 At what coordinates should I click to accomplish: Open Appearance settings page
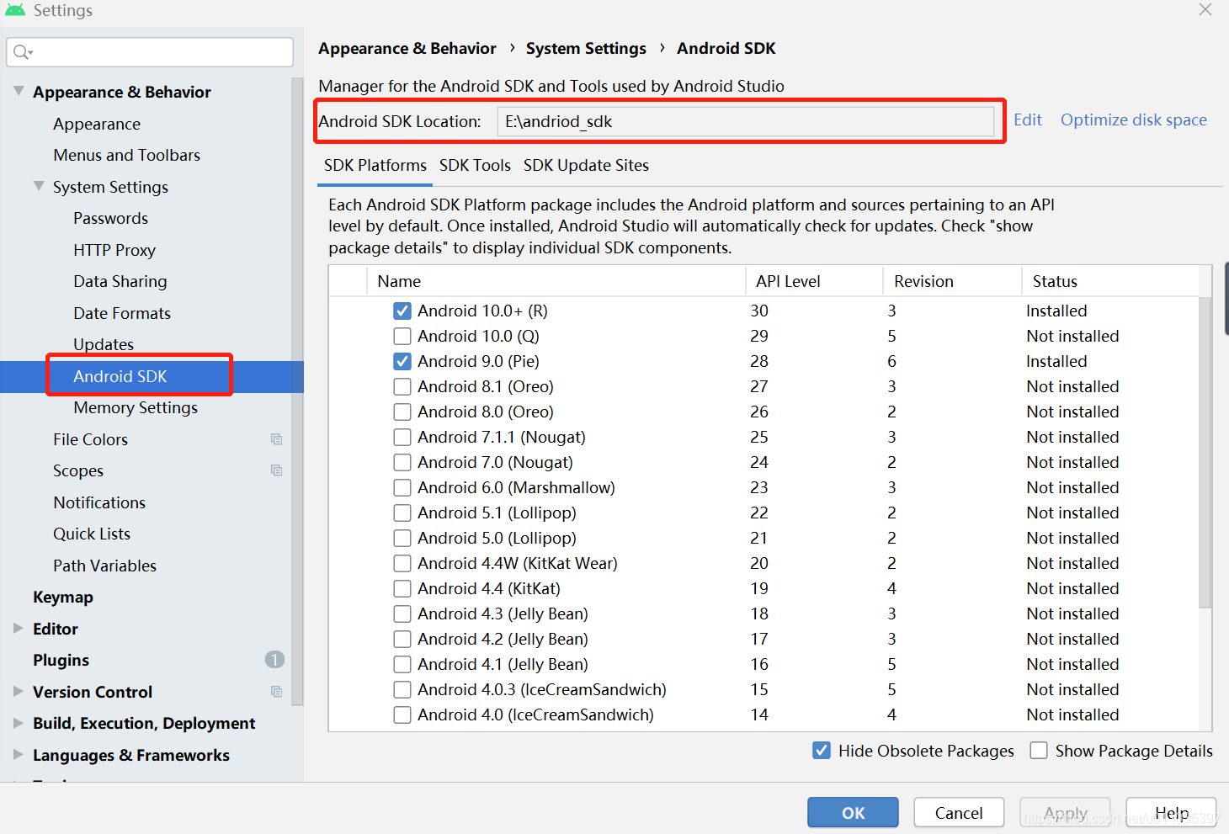97,124
